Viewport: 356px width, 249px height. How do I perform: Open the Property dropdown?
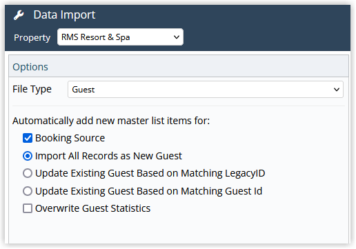click(120, 37)
